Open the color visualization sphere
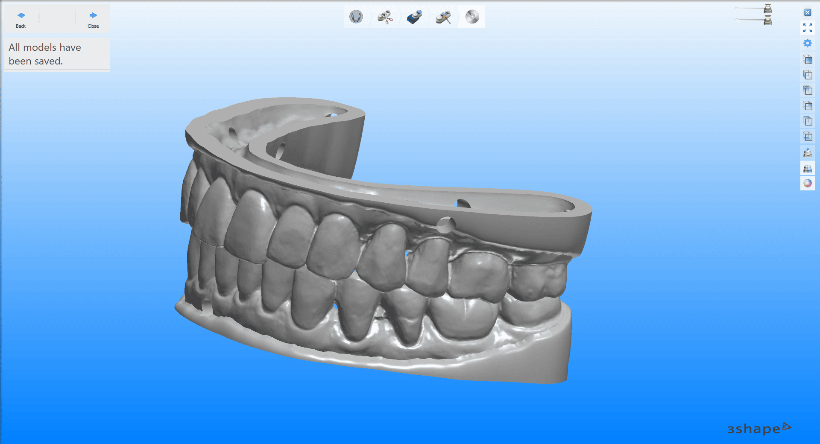Screen dimensions: 820x444 click(808, 183)
